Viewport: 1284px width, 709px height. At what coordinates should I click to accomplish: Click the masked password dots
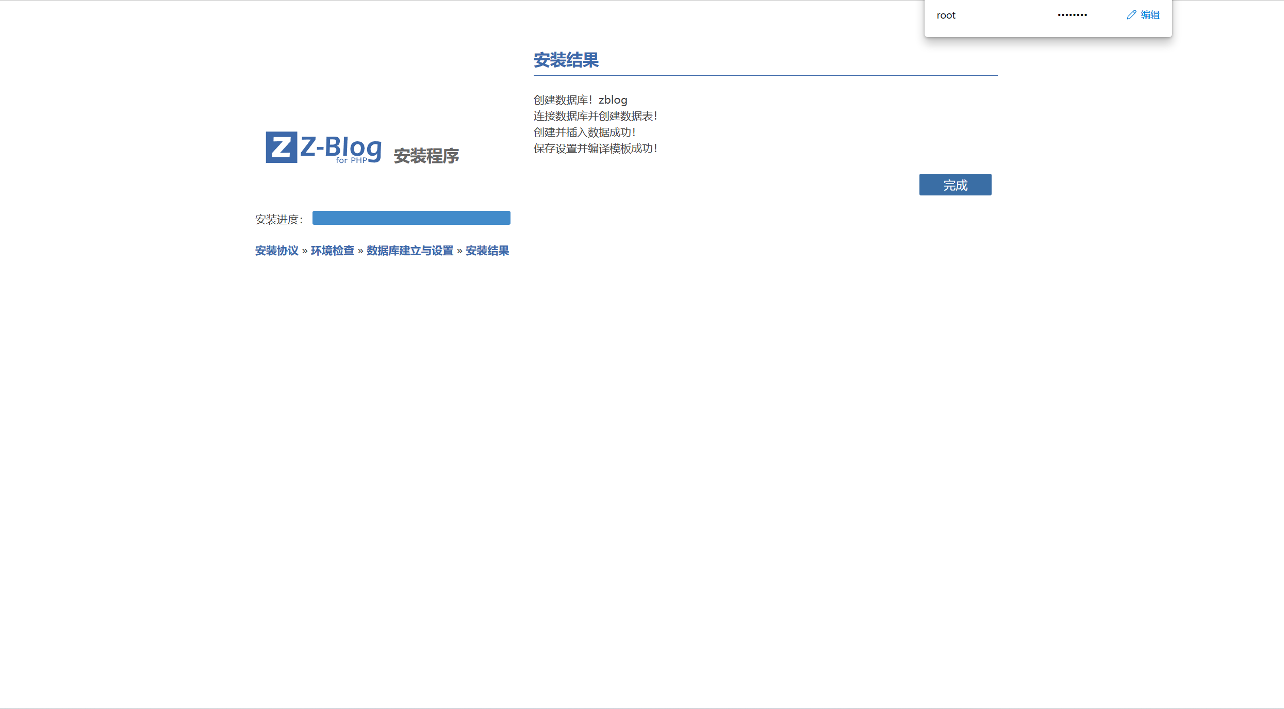coord(1072,15)
